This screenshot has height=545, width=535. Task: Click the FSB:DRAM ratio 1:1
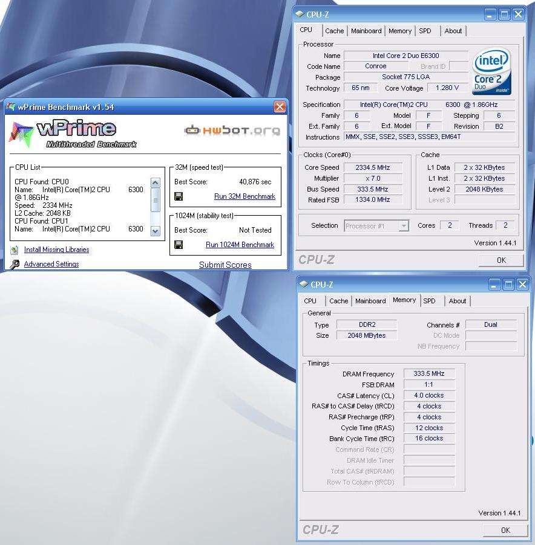pos(429,384)
